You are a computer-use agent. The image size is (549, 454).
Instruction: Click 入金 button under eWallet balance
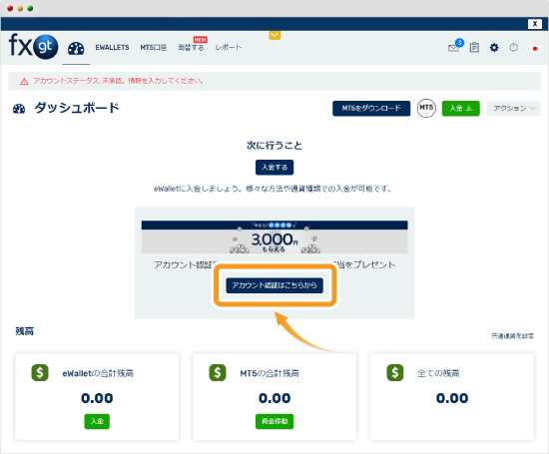coord(97,421)
